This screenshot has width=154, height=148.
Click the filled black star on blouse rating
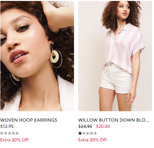(80, 133)
